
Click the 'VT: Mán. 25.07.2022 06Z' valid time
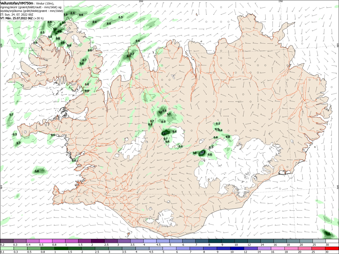[16, 18]
